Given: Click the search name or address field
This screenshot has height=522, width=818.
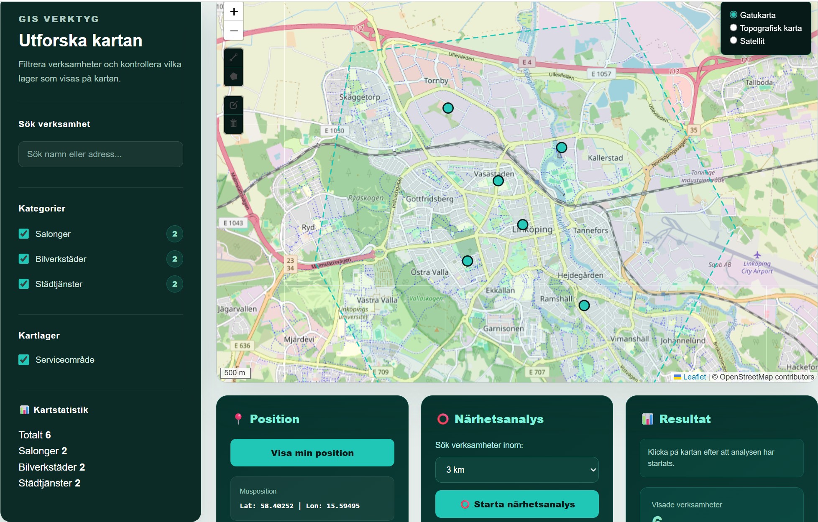Looking at the screenshot, I should pyautogui.click(x=101, y=154).
